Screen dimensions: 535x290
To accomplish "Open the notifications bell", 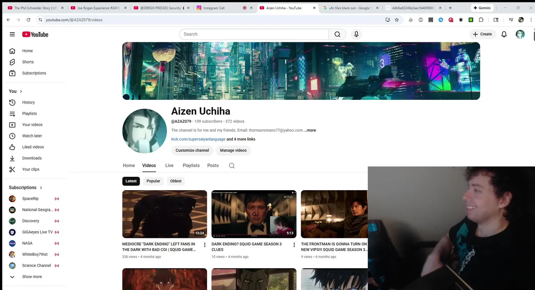I will tap(504, 34).
